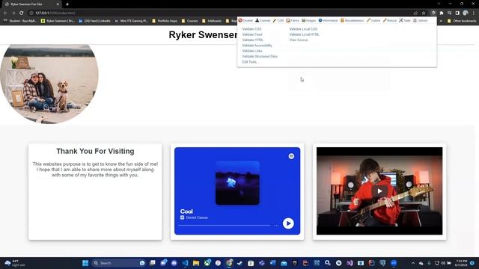Screen dimensions: 479x269
Task: Open the JobBoards bookmark folder
Action: tap(212, 21)
